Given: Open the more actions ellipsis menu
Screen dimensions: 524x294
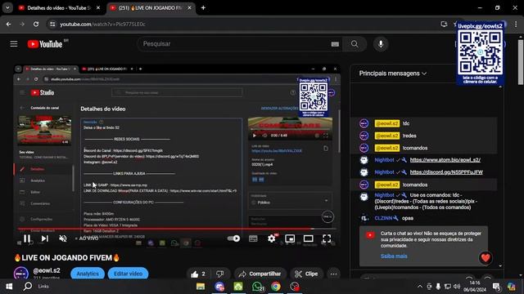Looking at the screenshot, I should click(333, 274).
